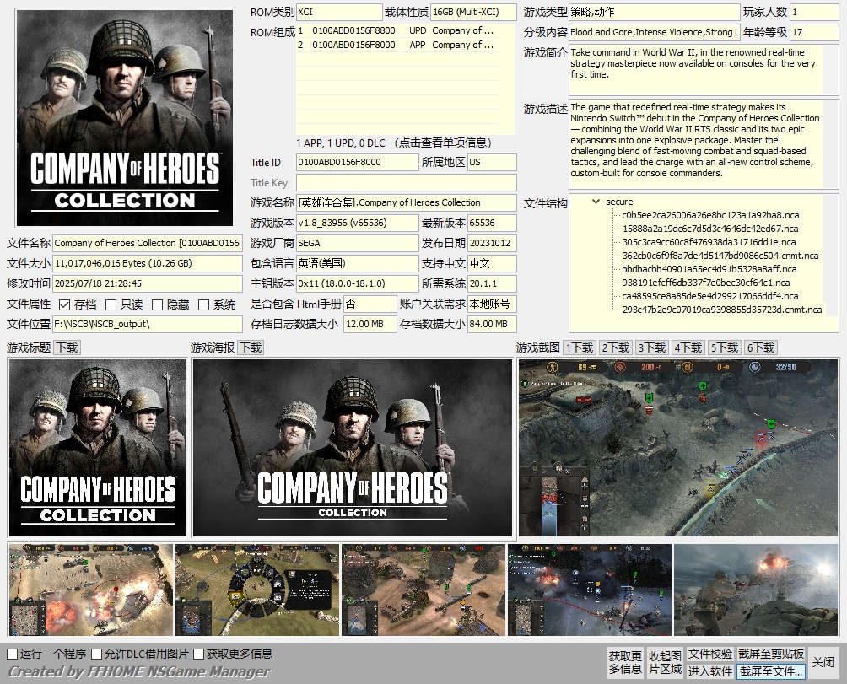Click the 文件大小 field

(x=148, y=263)
